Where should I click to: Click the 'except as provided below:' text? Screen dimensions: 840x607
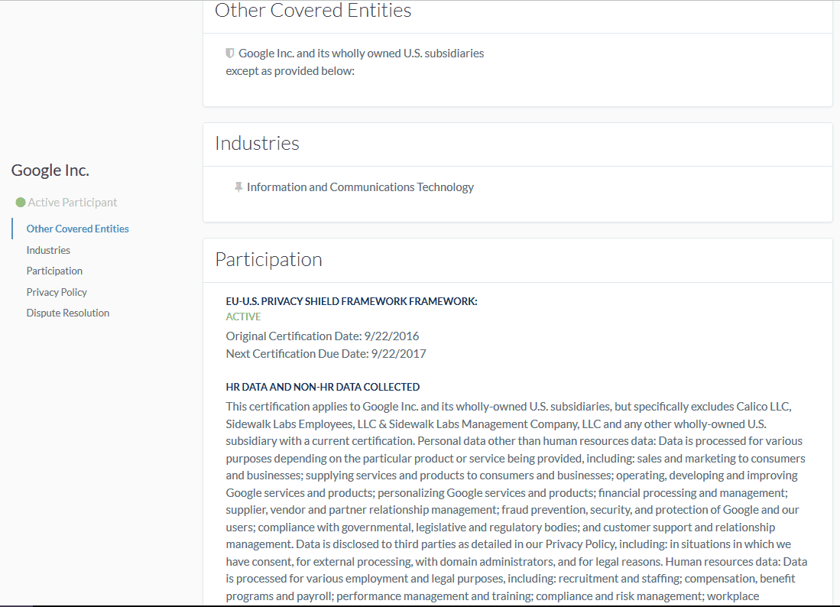click(x=290, y=71)
